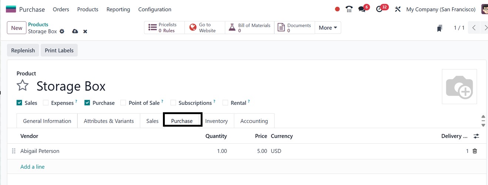Upload product image via camera placeholder
This screenshot has width=488, height=185.
[459, 87]
